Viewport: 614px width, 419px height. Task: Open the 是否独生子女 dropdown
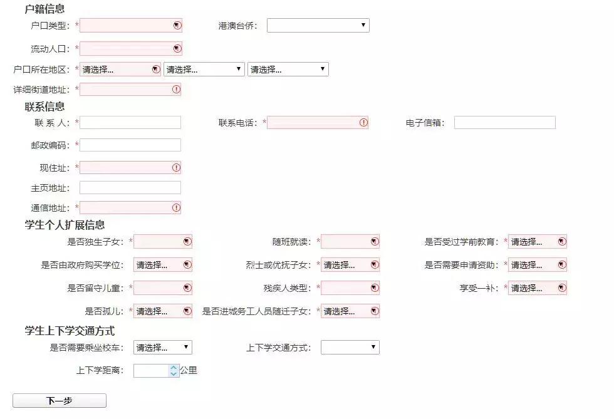point(162,241)
